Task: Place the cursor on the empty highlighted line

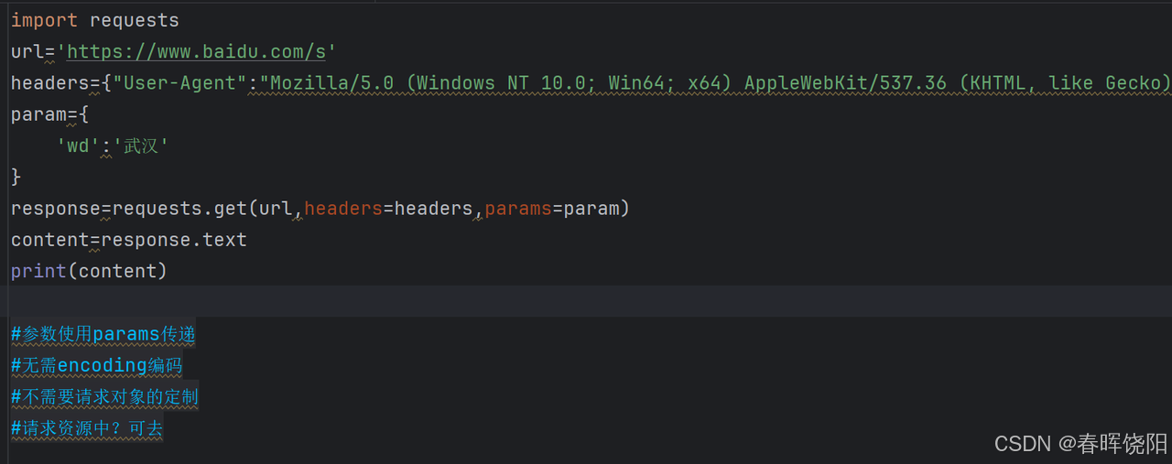Action: tap(586, 301)
